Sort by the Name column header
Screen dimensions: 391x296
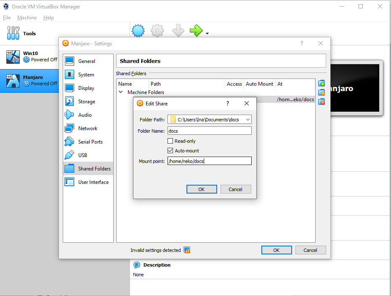pos(133,84)
